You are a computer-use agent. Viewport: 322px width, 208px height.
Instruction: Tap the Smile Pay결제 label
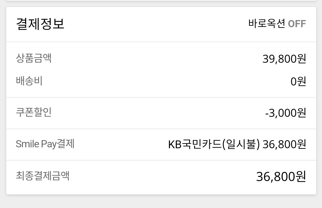tap(45, 144)
